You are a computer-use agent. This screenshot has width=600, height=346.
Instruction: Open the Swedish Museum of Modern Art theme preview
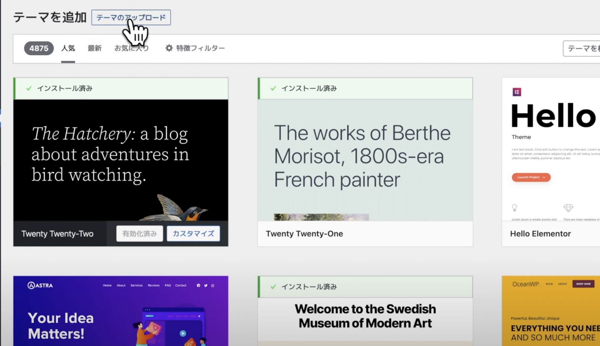click(x=365, y=322)
